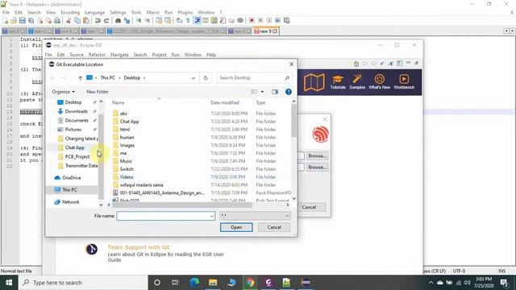This screenshot has height=290, width=516.
Task: Open Eclipse Navigate menu
Action: coord(119,55)
